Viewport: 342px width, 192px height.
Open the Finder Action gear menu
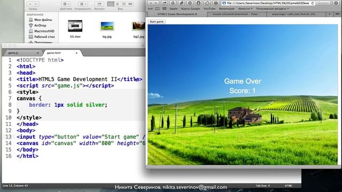pos(66,4)
